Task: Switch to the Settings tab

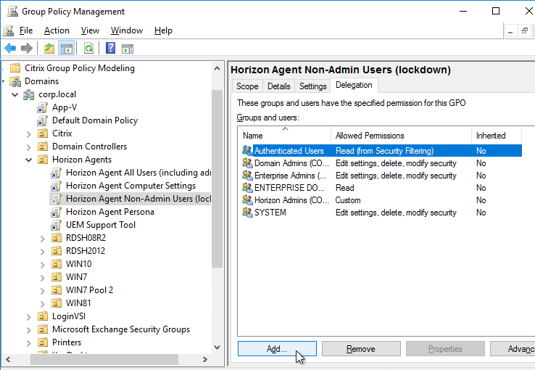Action: (x=313, y=86)
